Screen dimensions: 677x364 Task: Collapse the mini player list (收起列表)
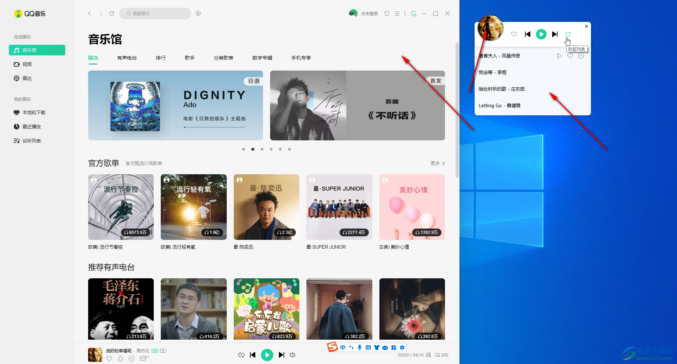(x=568, y=34)
